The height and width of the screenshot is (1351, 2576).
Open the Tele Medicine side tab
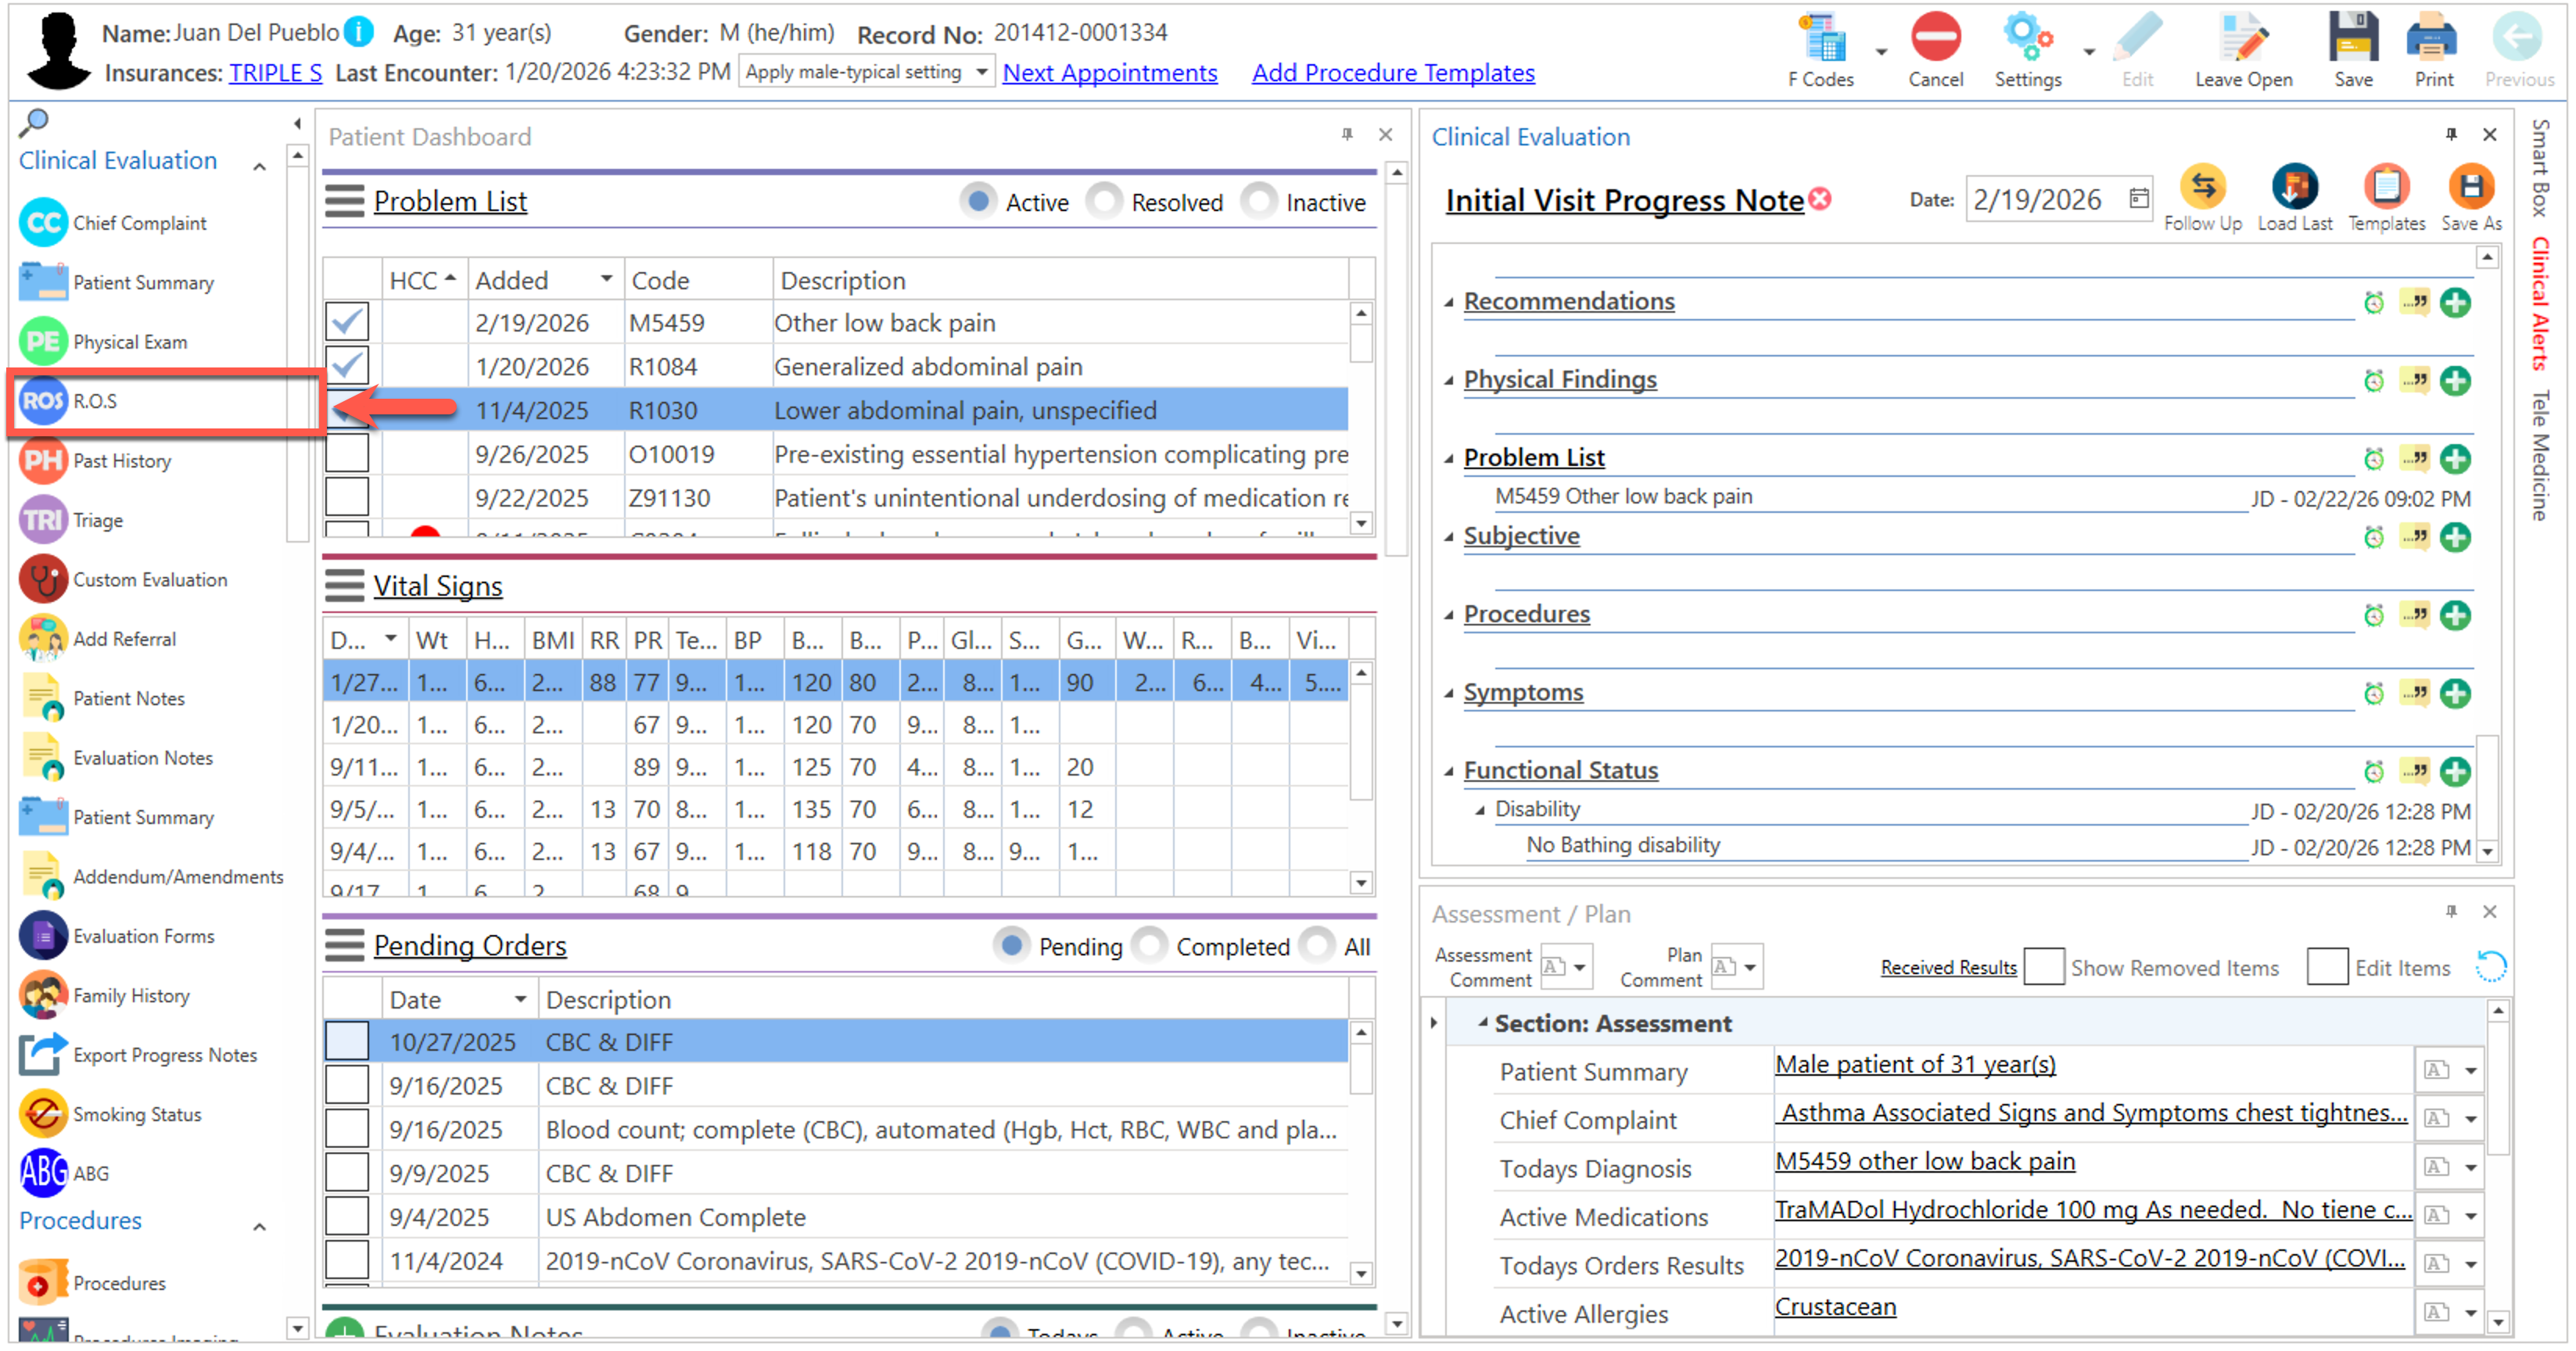2539,455
